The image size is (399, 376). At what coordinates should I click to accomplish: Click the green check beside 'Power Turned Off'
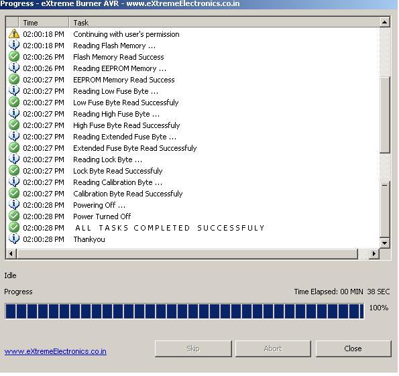(x=14, y=216)
